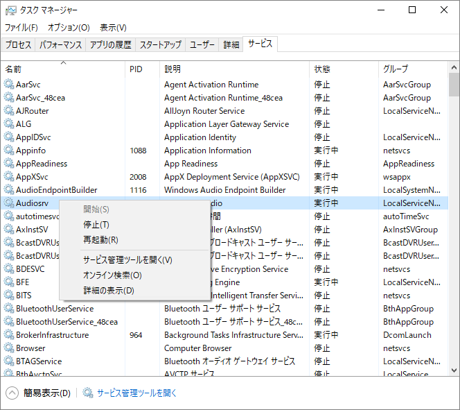Click the gear icon beside AarSvc_48cea

(9, 98)
